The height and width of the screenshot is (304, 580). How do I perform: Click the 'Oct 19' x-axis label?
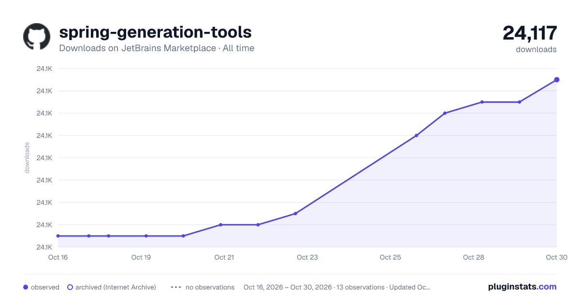point(141,257)
